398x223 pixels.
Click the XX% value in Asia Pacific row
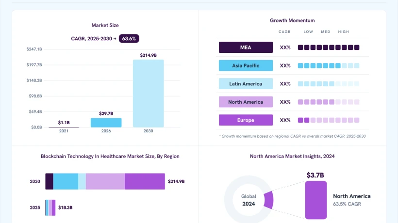point(285,65)
